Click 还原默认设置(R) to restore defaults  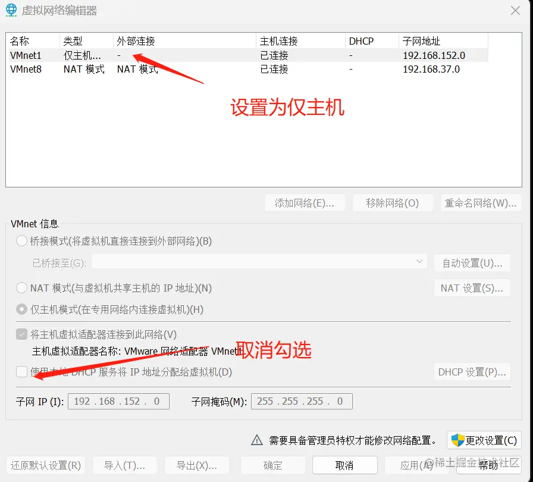tap(45, 465)
